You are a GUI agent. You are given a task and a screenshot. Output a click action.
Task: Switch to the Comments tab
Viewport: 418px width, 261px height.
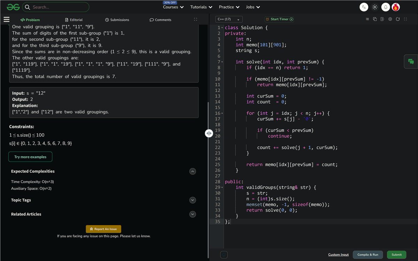161,20
